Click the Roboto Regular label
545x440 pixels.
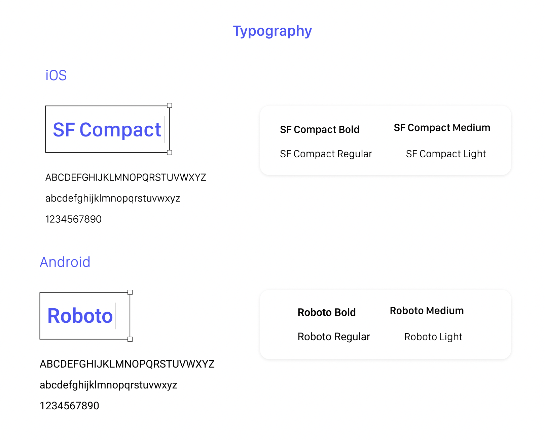(x=334, y=337)
